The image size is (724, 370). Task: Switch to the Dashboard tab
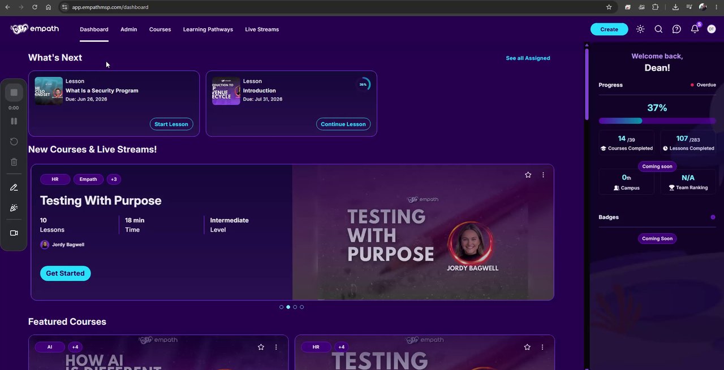pos(94,29)
